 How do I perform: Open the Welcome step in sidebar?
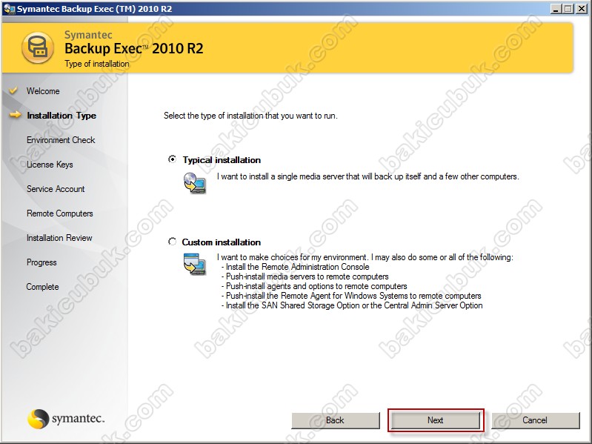coord(43,91)
